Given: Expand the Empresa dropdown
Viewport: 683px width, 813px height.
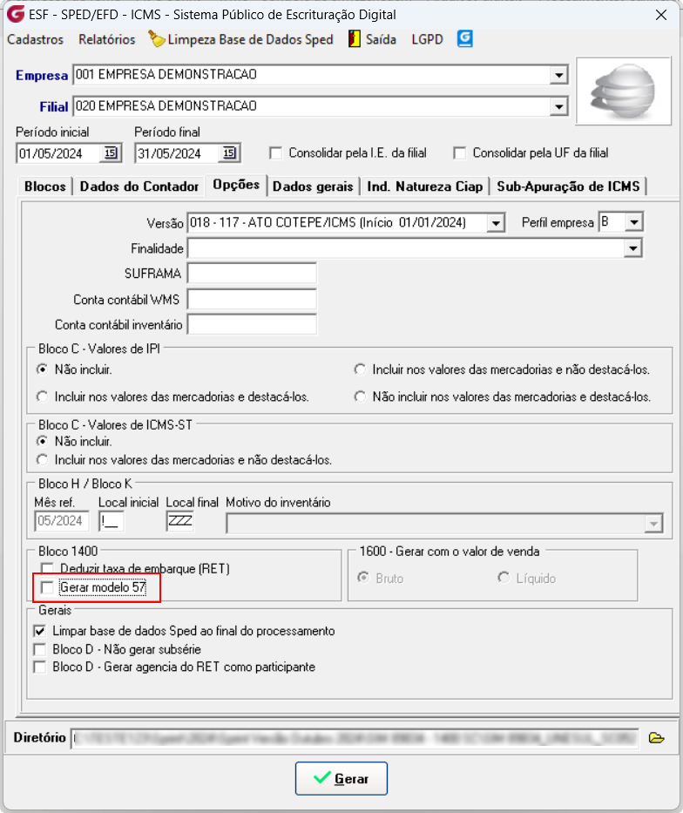Looking at the screenshot, I should [558, 75].
